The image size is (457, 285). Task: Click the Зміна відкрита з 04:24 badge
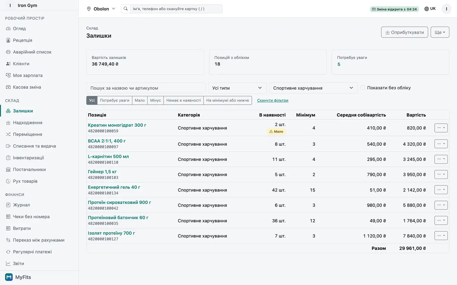394,9
